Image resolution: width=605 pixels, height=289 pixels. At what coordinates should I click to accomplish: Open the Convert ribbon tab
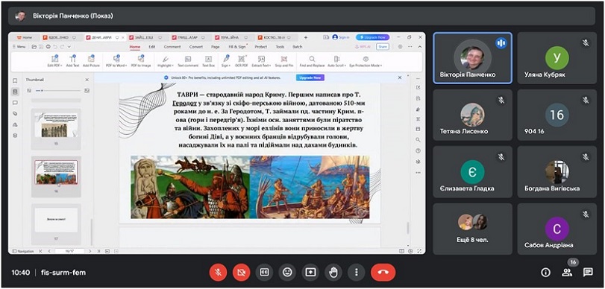click(196, 47)
